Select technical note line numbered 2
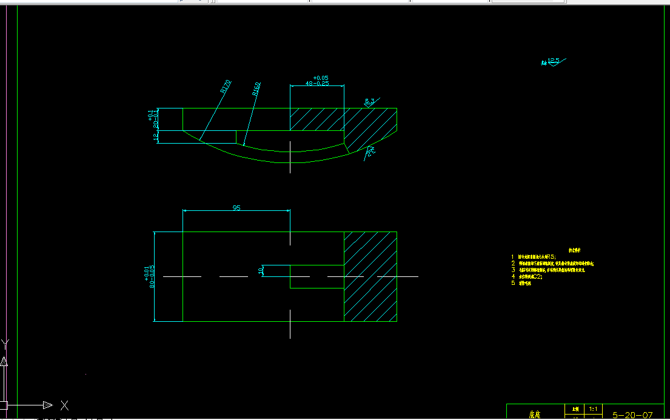The image size is (670, 420). [x=552, y=264]
